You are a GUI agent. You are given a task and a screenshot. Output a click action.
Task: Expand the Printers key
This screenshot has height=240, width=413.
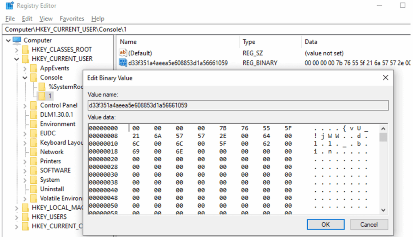[x=25, y=162]
